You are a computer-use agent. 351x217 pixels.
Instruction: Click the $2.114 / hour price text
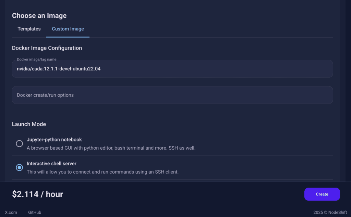click(x=38, y=194)
